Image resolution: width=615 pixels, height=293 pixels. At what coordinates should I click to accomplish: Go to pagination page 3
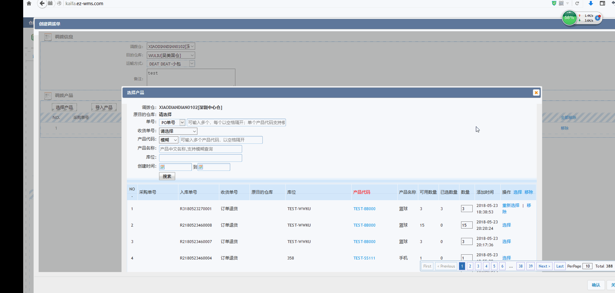478,266
